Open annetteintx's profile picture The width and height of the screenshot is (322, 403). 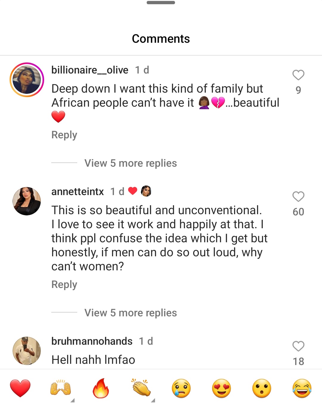[27, 201]
